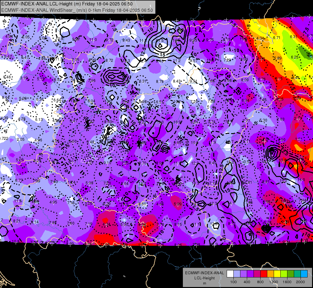Click the map value 8.78
Viewport: 313px width, 288px height.
(160, 81)
